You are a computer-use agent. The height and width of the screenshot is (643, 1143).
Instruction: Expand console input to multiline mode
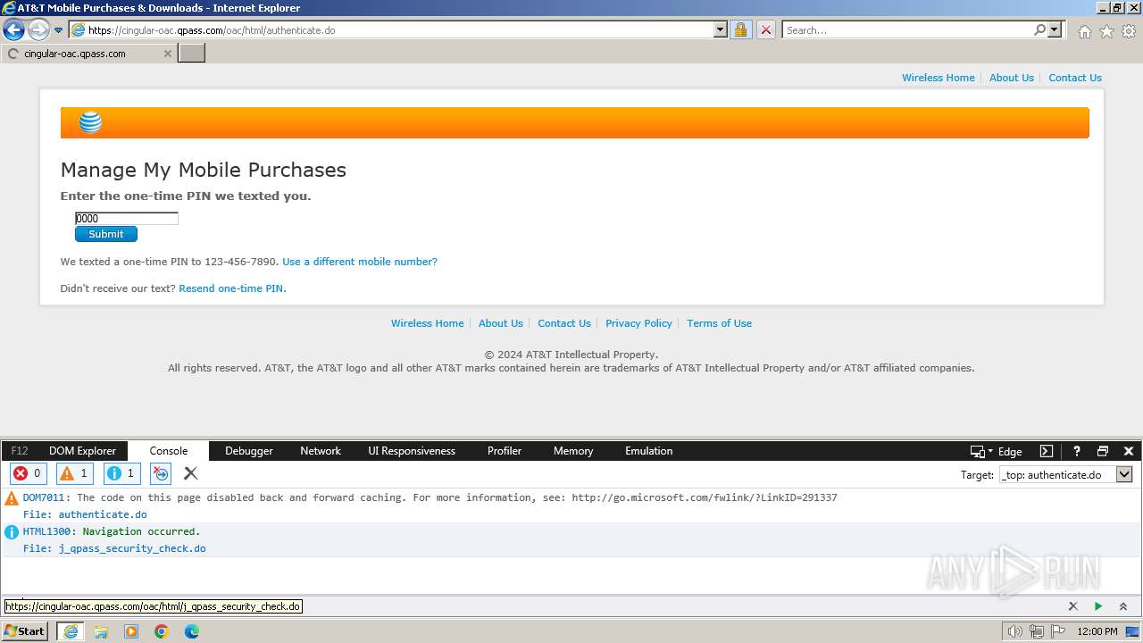coord(1123,606)
